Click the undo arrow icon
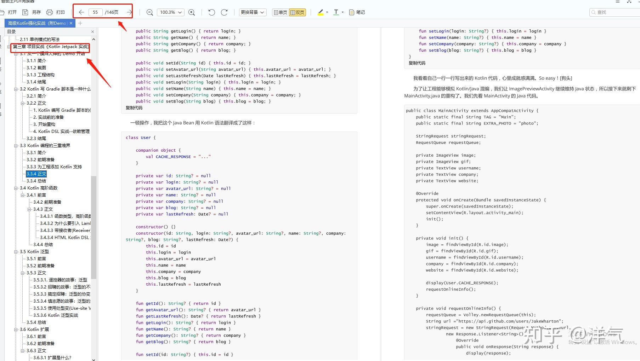This screenshot has width=640, height=361. pos(211,12)
